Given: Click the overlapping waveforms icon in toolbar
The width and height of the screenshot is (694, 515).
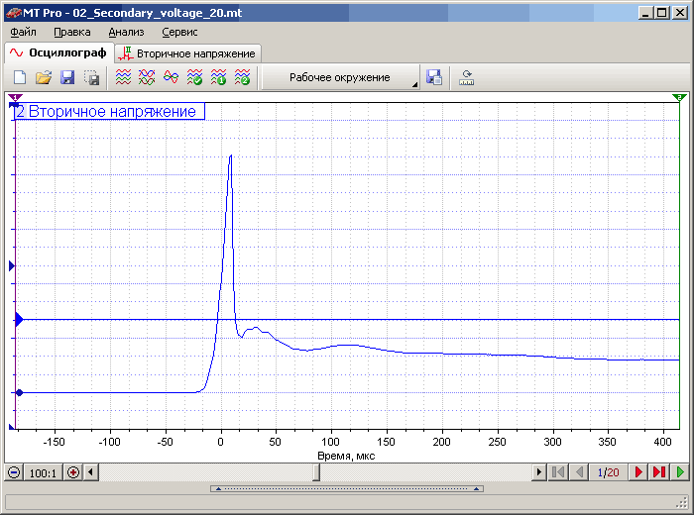Looking at the screenshot, I should click(x=171, y=77).
